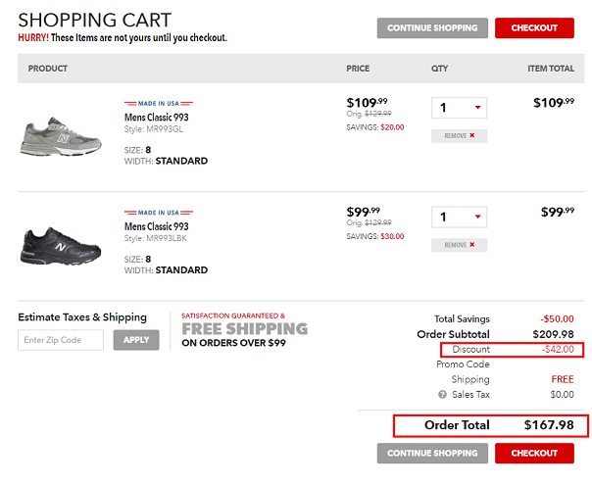Focus the Enter Zip Code field
Viewport: 592px width, 485px height.
pos(61,340)
